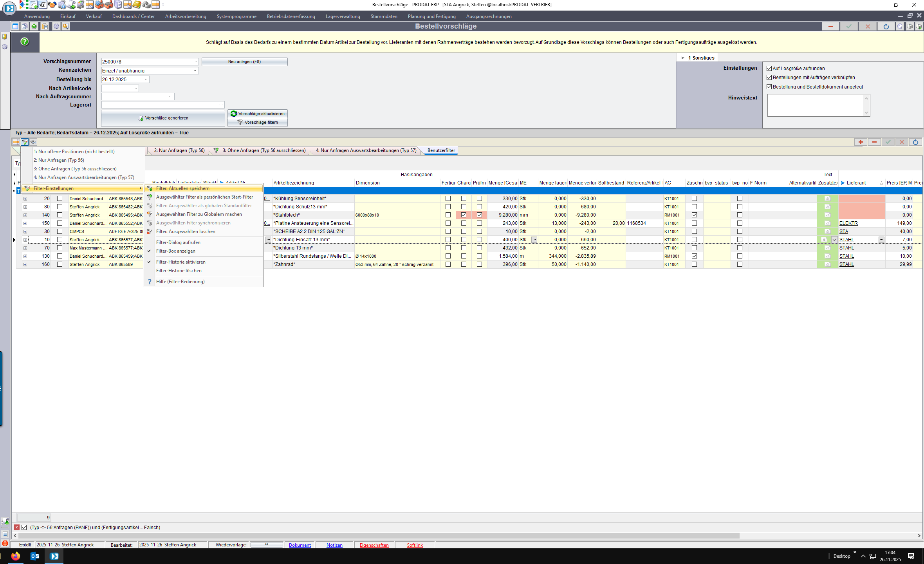Uncheck Auf Losgröße aufrunden checkbox

coord(769,68)
